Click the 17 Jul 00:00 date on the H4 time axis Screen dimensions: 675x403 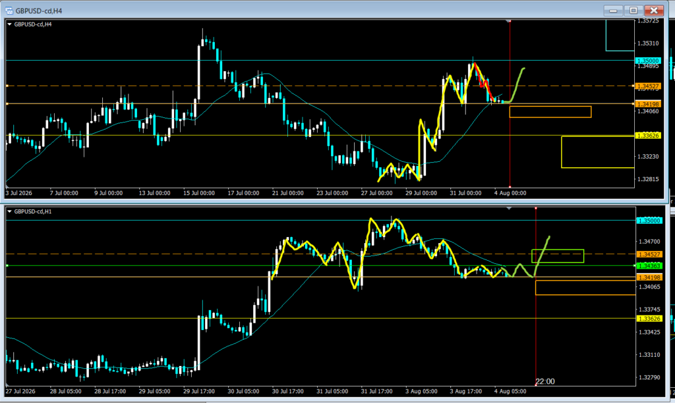click(243, 193)
